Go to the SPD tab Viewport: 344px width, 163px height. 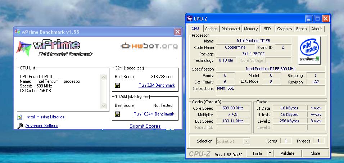coord(267,29)
